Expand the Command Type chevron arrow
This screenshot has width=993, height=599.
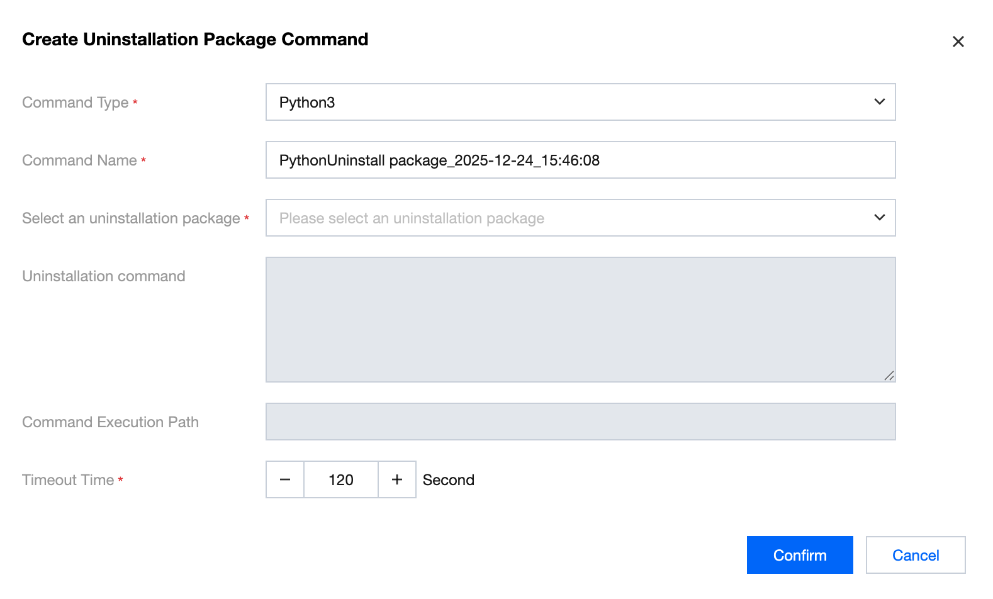click(879, 102)
